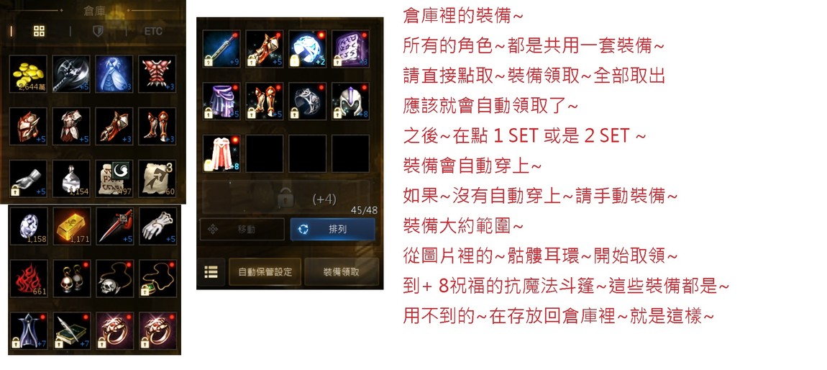Open 自動保管設定 settings
827x370 pixels.
[x=265, y=272]
